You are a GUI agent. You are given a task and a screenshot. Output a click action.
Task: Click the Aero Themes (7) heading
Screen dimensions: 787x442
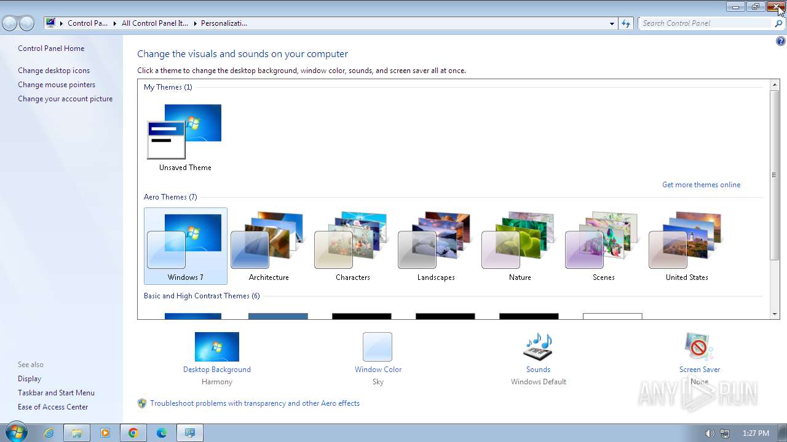coord(170,197)
